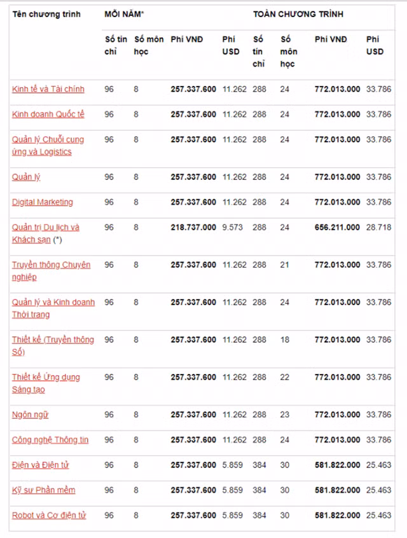This screenshot has height=538, width=407.
Task: Open the Digital Marketing program link
Action: point(43,202)
